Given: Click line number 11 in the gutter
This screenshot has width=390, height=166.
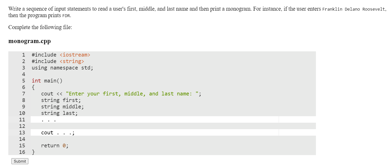Looking at the screenshot, I should pos(22,120).
